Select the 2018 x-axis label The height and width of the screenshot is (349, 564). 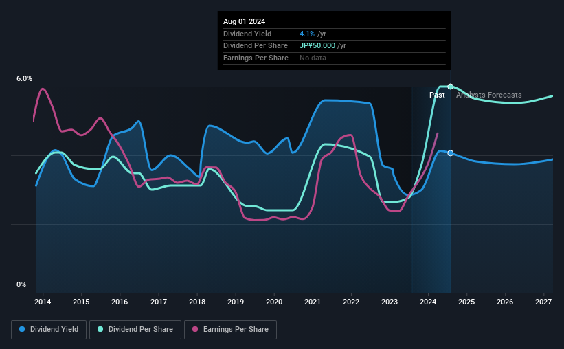[197, 302]
